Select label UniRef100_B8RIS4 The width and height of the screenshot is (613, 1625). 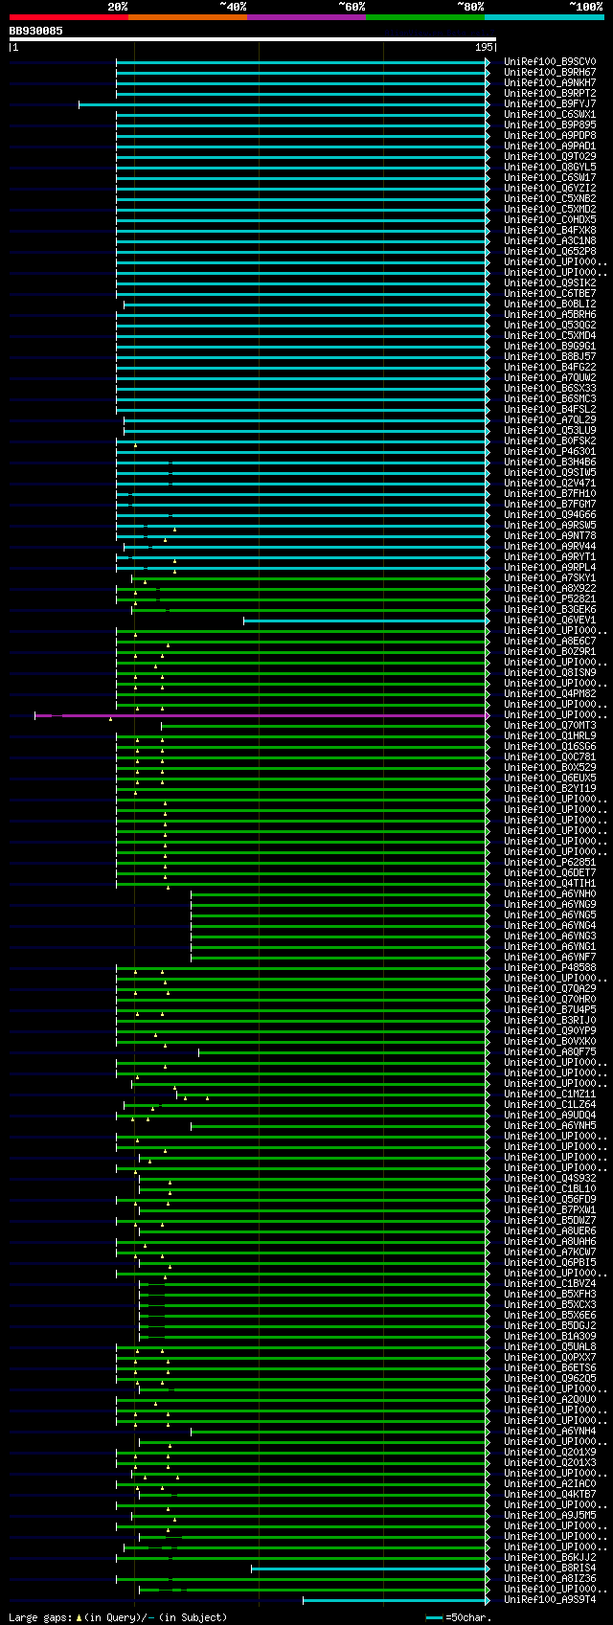tap(550, 1569)
